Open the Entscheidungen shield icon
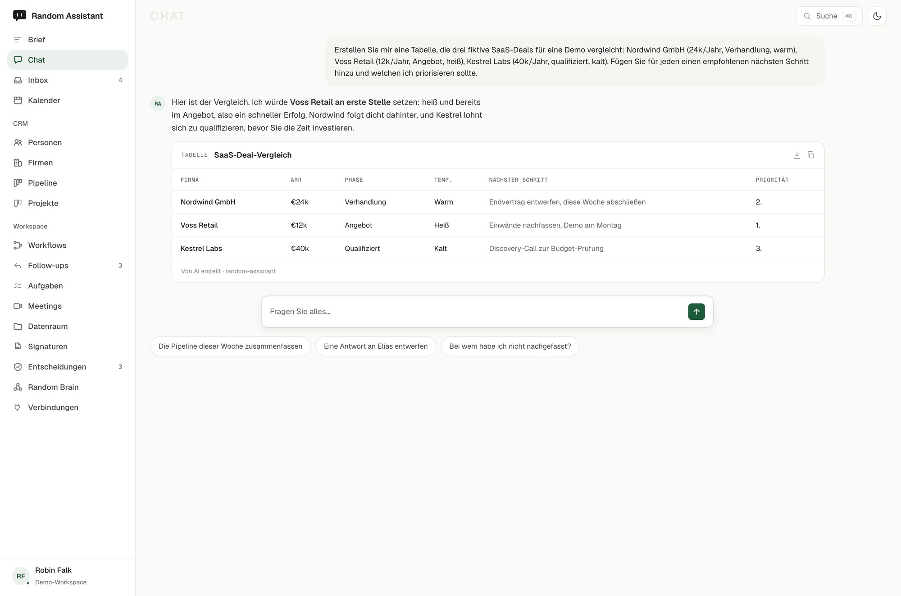Viewport: 901px width, 596px height. tap(18, 367)
